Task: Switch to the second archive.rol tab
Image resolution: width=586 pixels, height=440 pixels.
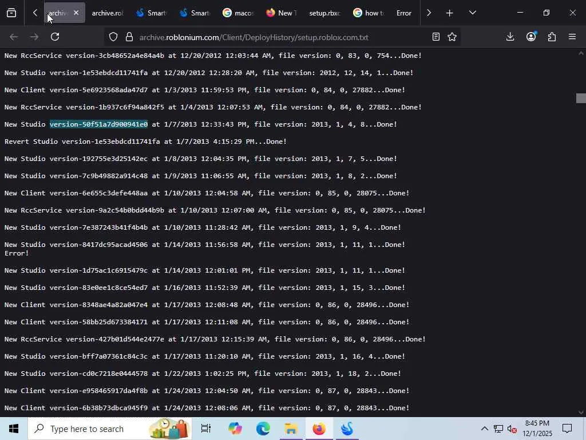Action: (x=107, y=13)
